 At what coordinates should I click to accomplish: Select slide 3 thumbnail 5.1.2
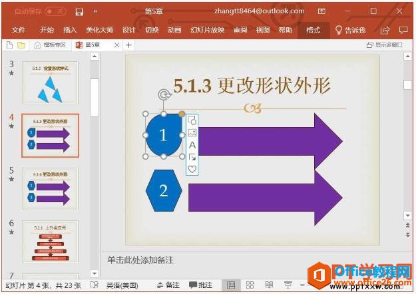tap(51, 82)
